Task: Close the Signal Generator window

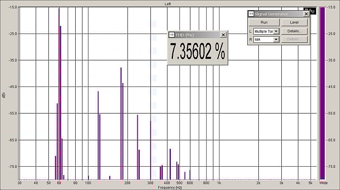Action: click(306, 14)
